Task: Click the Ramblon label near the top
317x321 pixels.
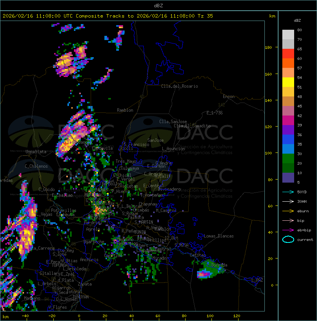Action: 125,110
